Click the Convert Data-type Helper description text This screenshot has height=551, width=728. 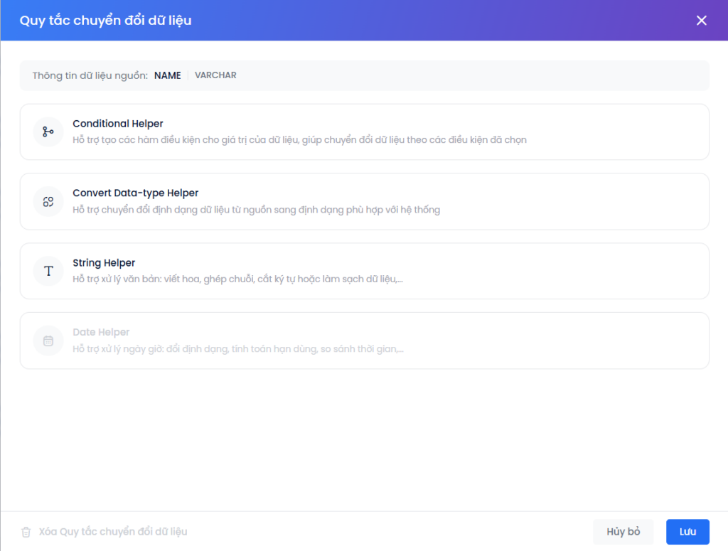pos(256,210)
